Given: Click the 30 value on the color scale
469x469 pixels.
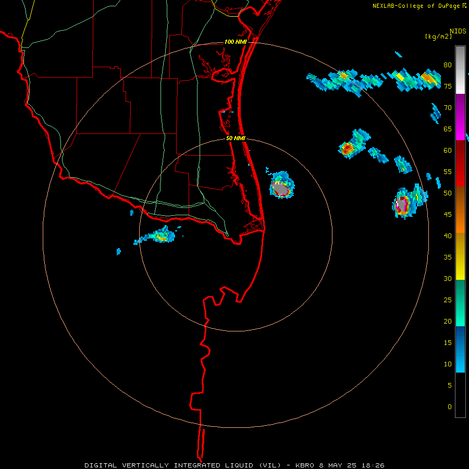Looking at the screenshot, I should 448,278.
